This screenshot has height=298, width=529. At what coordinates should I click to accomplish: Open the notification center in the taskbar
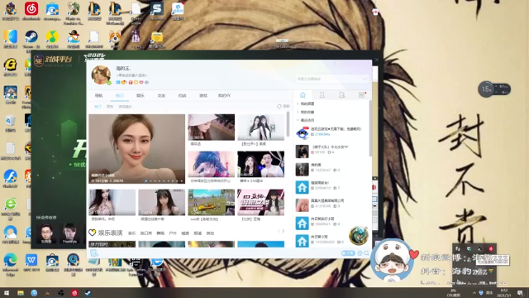coord(520,293)
